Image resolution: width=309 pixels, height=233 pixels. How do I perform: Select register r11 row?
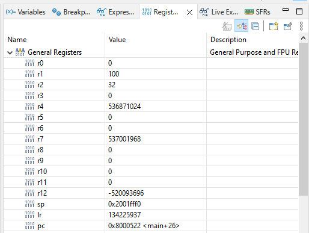coord(151,182)
